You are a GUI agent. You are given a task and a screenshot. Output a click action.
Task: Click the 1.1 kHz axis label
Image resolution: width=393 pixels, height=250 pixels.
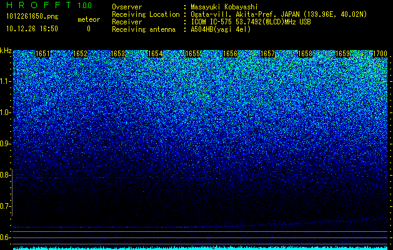[x=4, y=81]
